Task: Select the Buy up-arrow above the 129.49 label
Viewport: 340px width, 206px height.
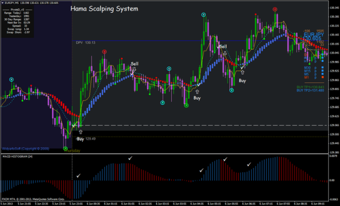Action: (x=81, y=132)
